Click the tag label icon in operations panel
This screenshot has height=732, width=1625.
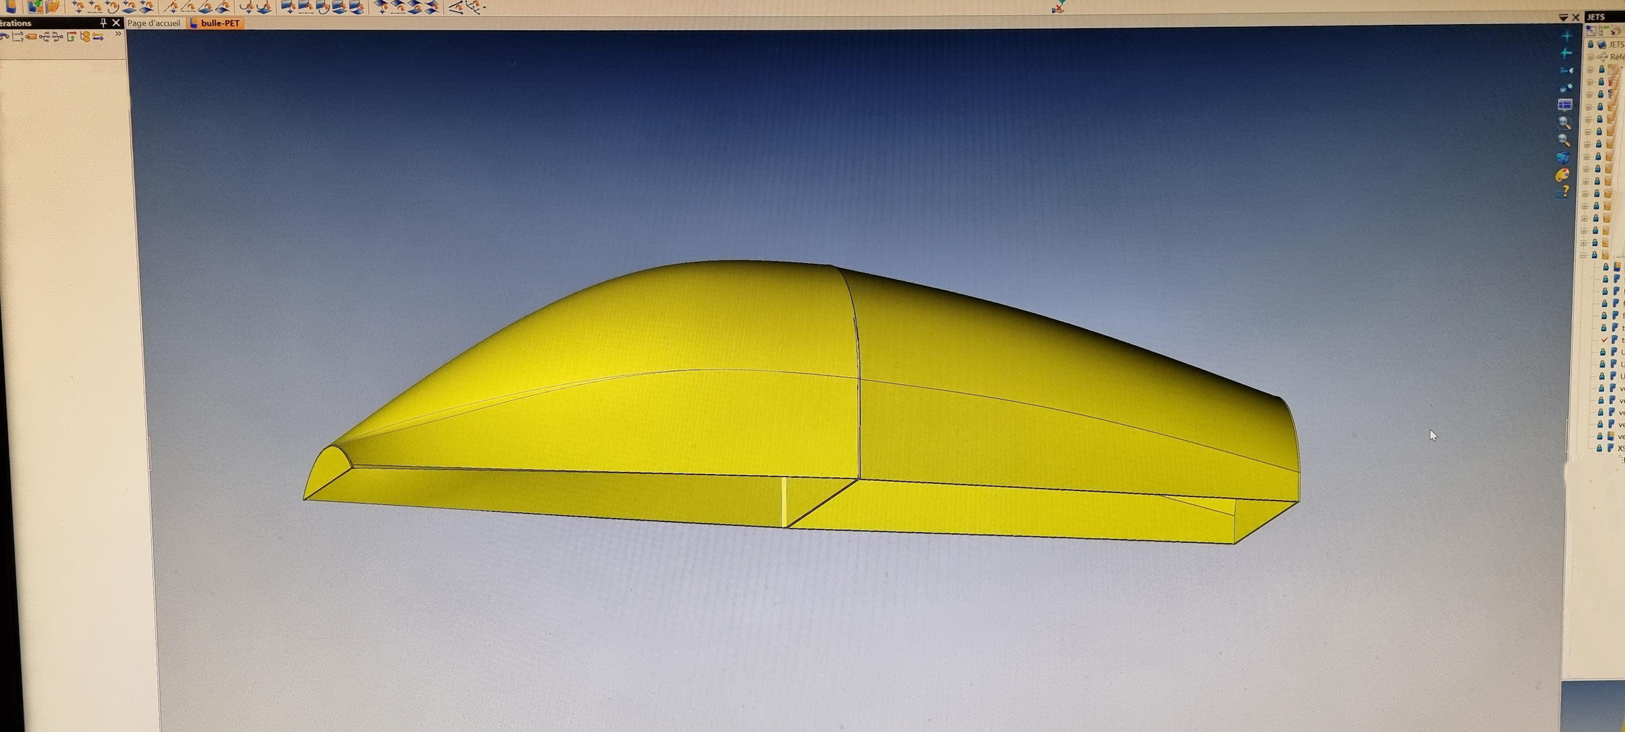point(31,37)
